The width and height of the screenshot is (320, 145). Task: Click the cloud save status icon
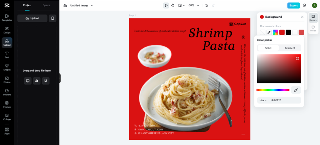coord(65,6)
